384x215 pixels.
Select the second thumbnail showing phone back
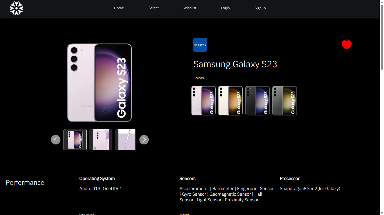(x=101, y=140)
